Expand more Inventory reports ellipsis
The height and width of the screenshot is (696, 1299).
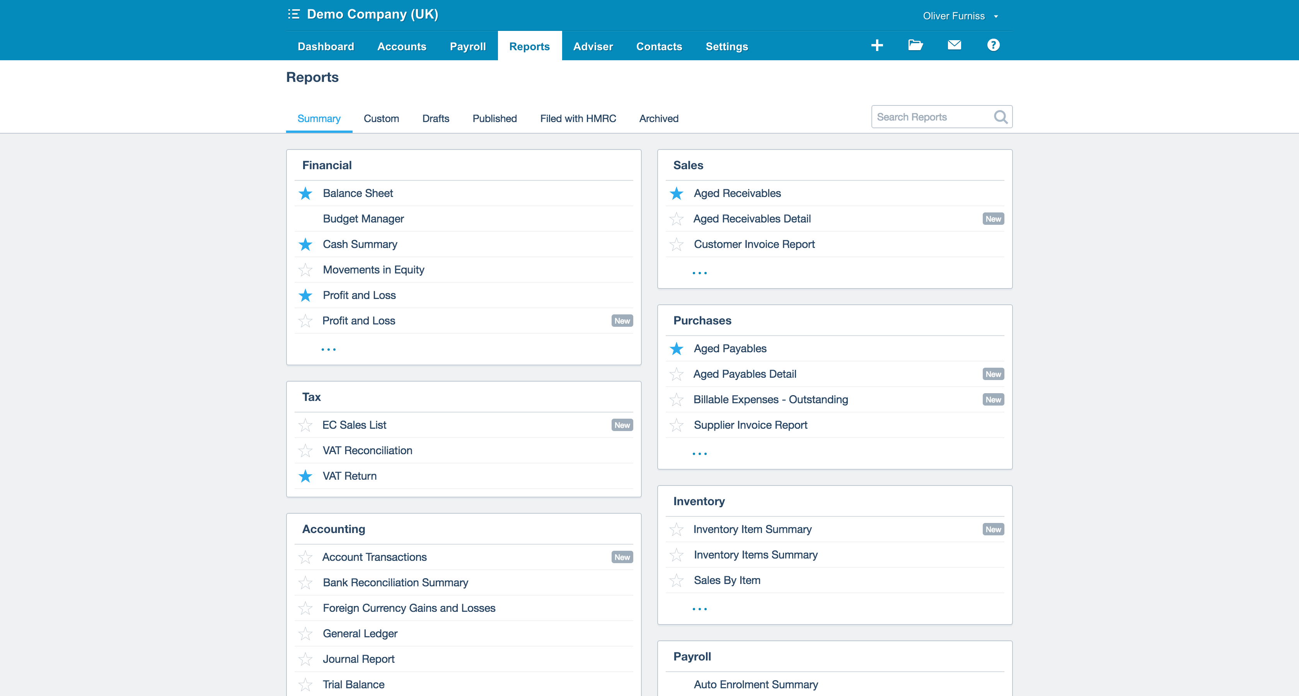[699, 609]
